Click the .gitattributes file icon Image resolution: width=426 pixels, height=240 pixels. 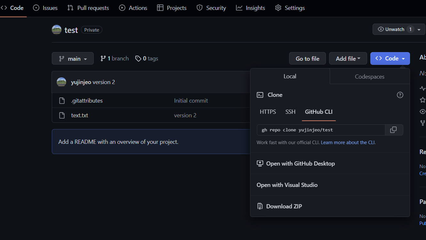62,101
